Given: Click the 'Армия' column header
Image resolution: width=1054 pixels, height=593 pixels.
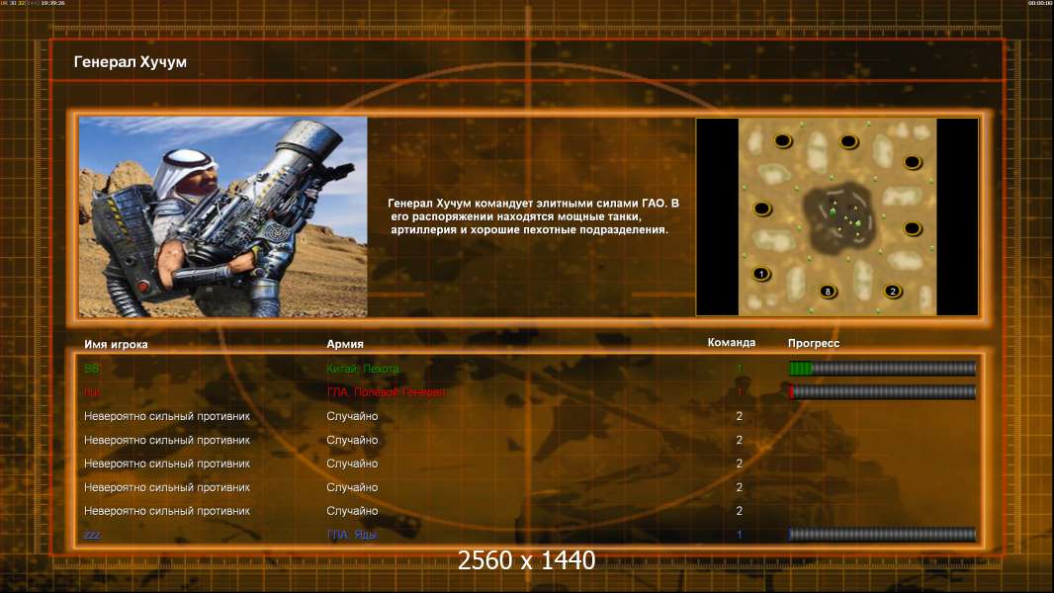Looking at the screenshot, I should coord(345,344).
